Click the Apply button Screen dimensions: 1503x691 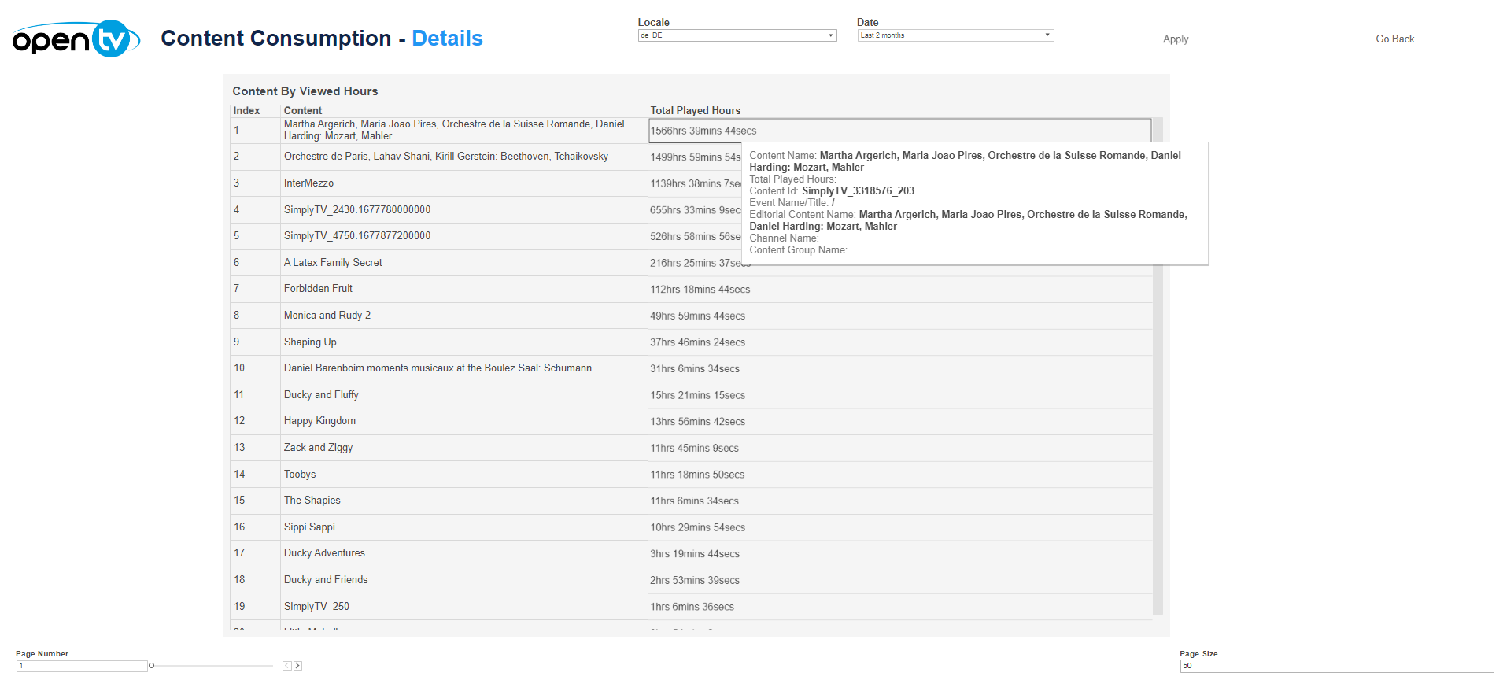[x=1175, y=39]
